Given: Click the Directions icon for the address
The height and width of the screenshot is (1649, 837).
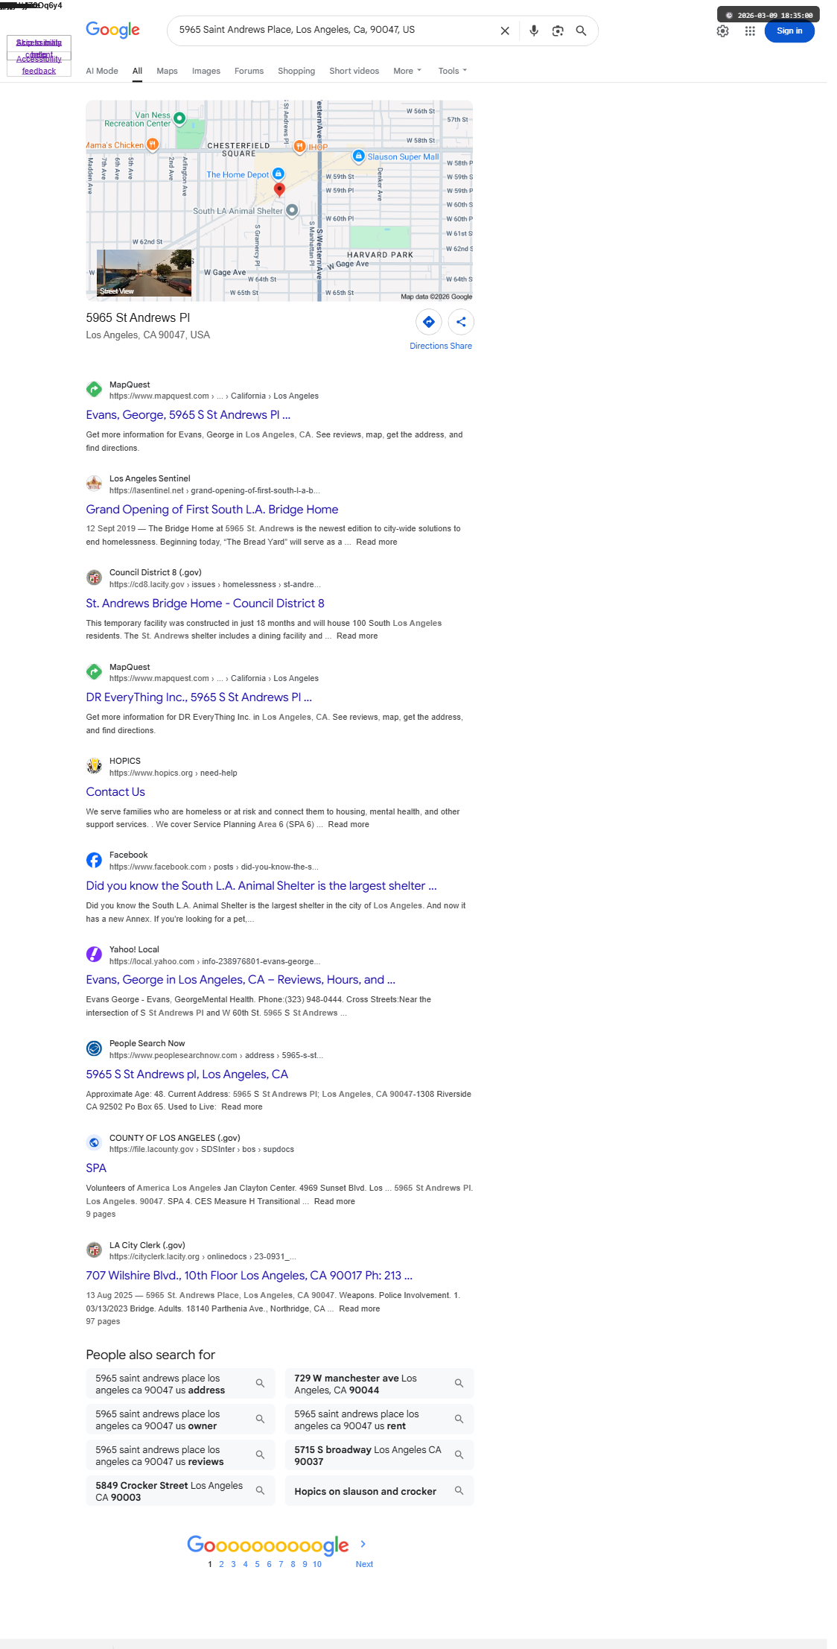Looking at the screenshot, I should click(x=429, y=322).
